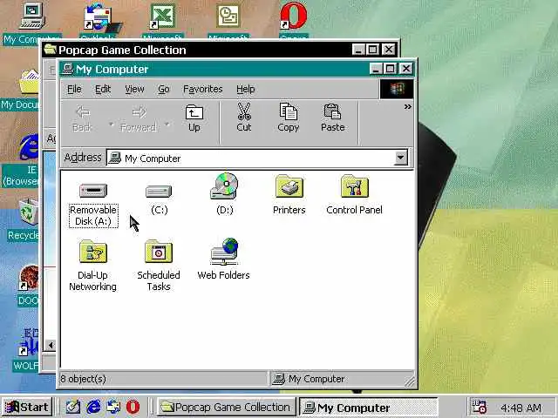Select the Microsoft Outlook desktop icon with clock
Screen dimensions: 558x418
click(228, 17)
